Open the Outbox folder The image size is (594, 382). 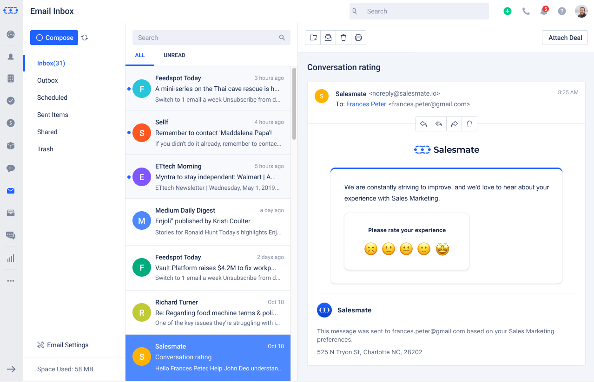click(x=47, y=80)
